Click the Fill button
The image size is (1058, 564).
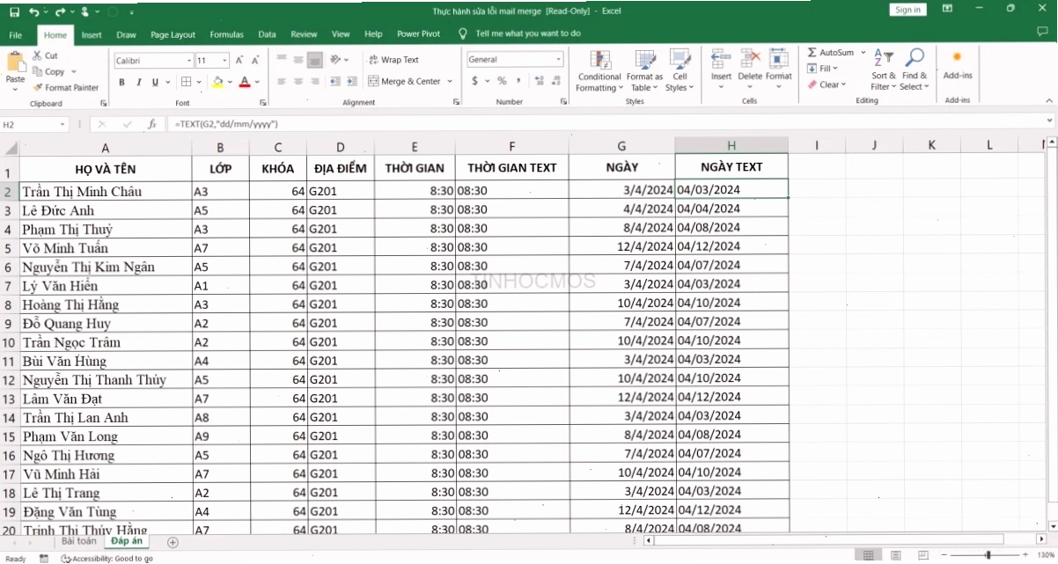tap(823, 69)
